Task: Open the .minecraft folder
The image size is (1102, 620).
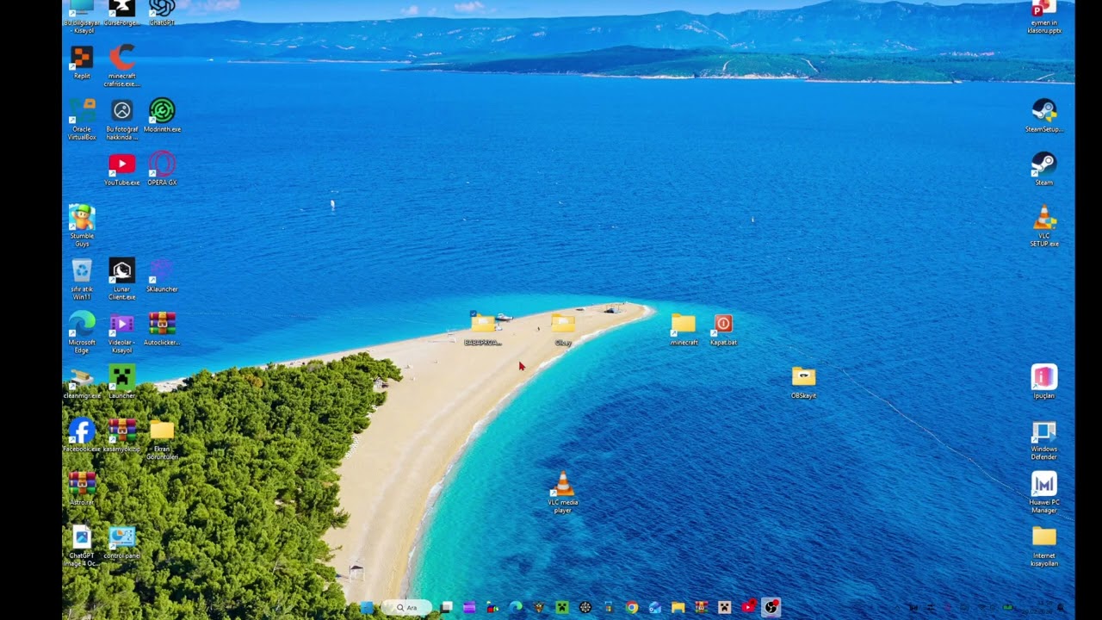Action: 684,329
